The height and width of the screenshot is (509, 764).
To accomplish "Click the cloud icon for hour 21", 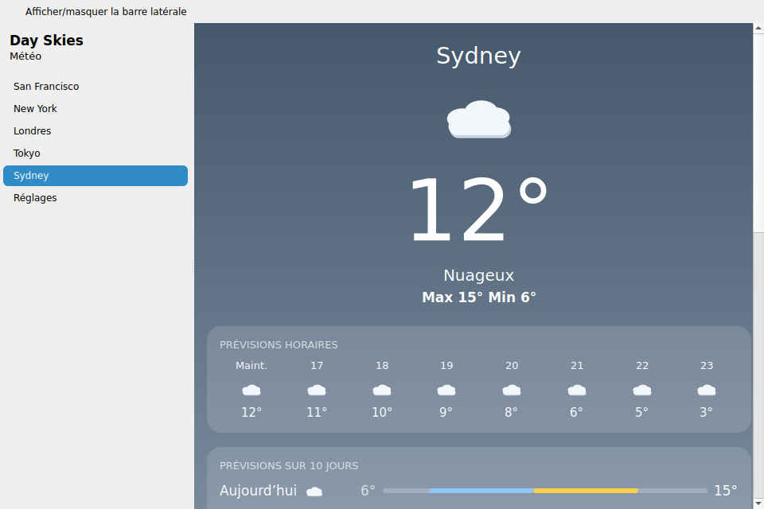I will click(x=577, y=390).
